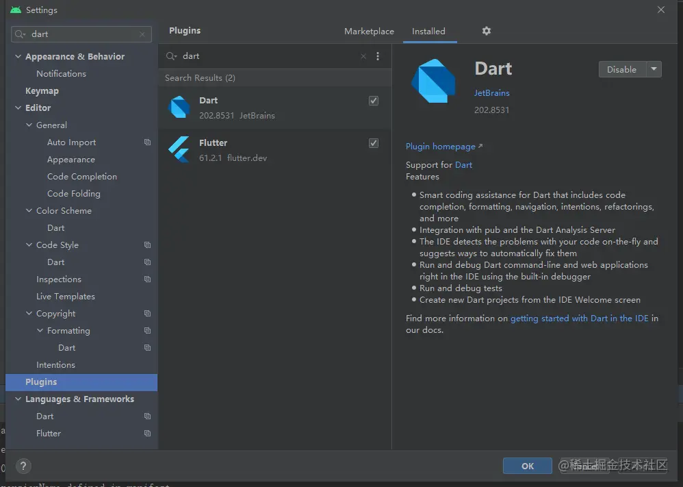Image resolution: width=683 pixels, height=487 pixels.
Task: Collapse the Languages & Frameworks section
Action: (x=17, y=399)
